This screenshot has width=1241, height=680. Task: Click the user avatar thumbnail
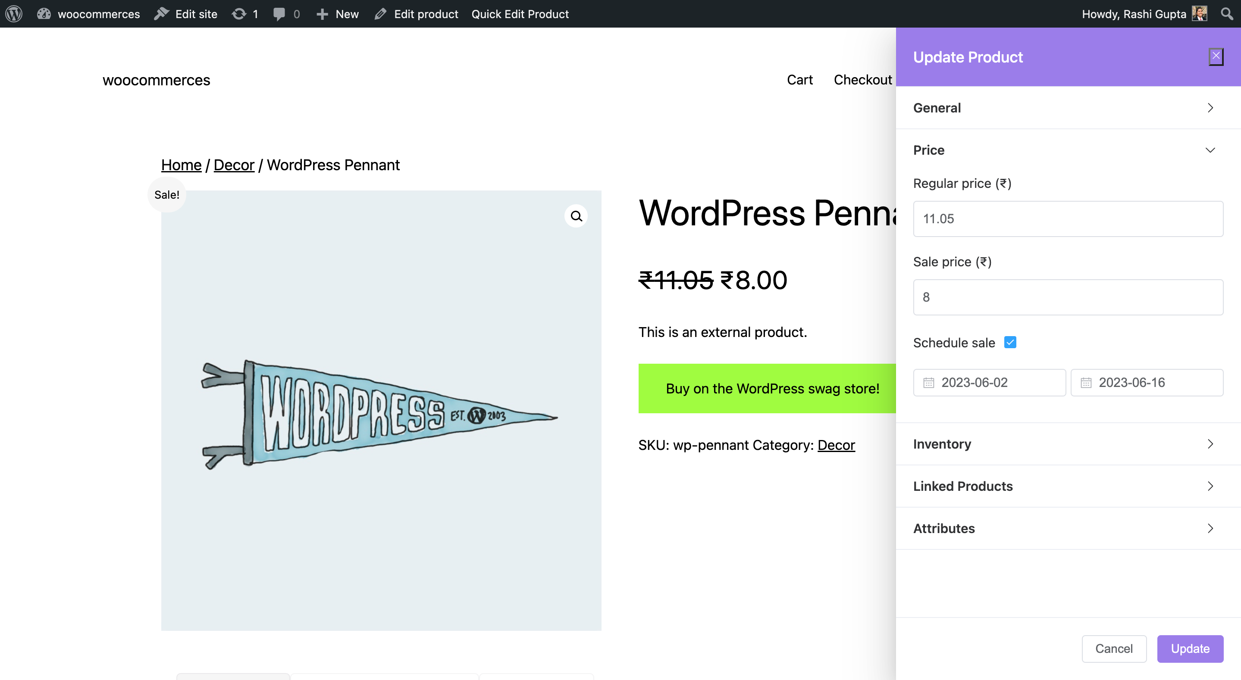(1199, 13)
